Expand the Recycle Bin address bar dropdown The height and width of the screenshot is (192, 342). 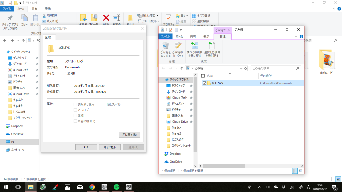pyautogui.click(x=241, y=68)
